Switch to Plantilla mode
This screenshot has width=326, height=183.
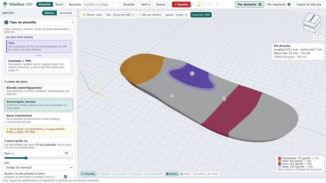click(45, 4)
